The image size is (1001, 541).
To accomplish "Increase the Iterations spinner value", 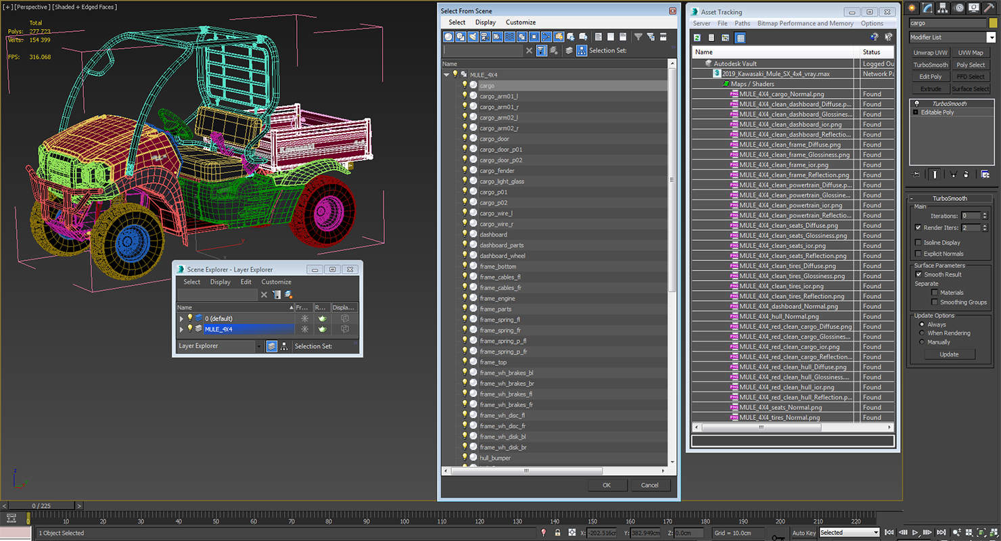I will tap(985, 214).
